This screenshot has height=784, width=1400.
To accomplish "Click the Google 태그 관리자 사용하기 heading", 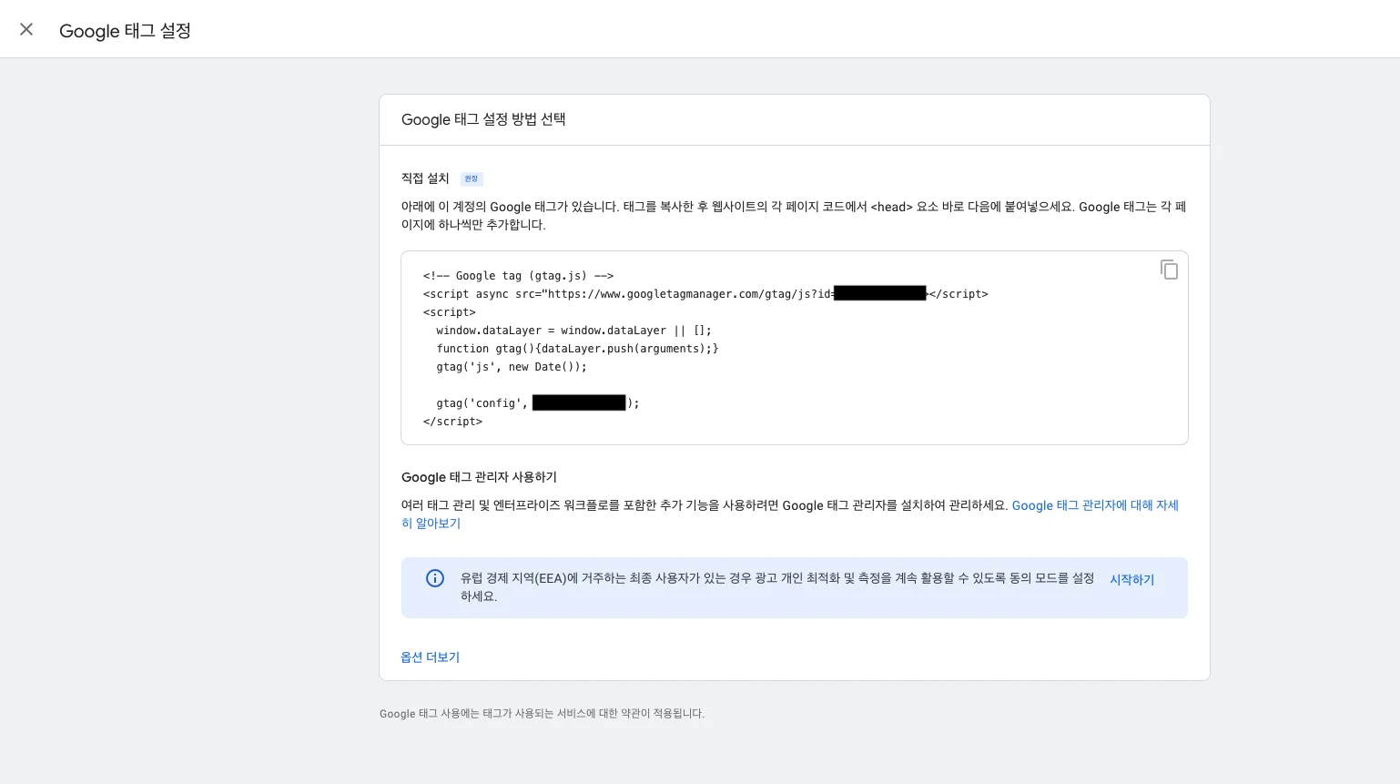I will tap(480, 476).
